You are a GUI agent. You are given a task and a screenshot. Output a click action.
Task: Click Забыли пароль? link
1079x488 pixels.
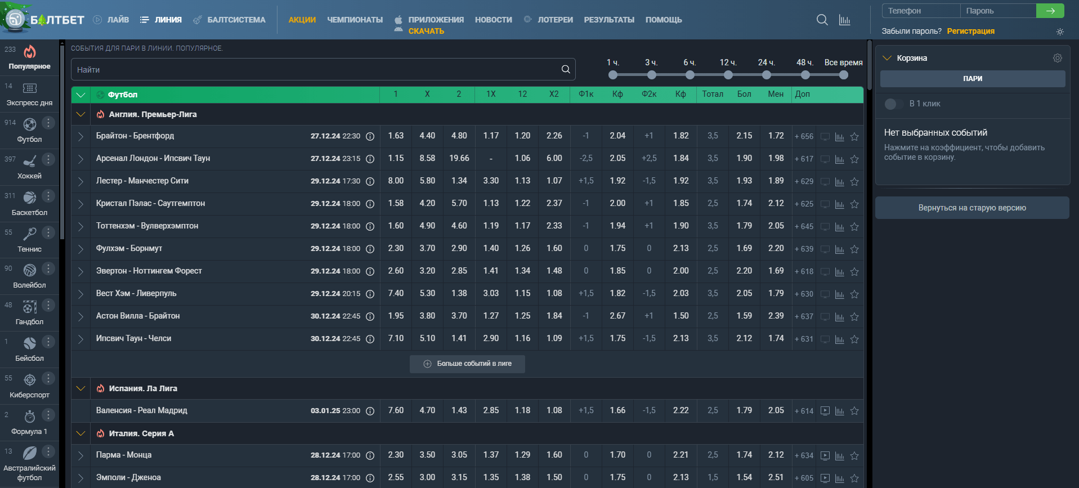911,31
